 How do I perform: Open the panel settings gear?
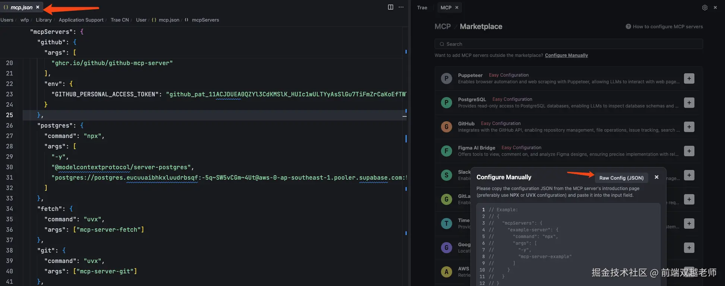(704, 7)
